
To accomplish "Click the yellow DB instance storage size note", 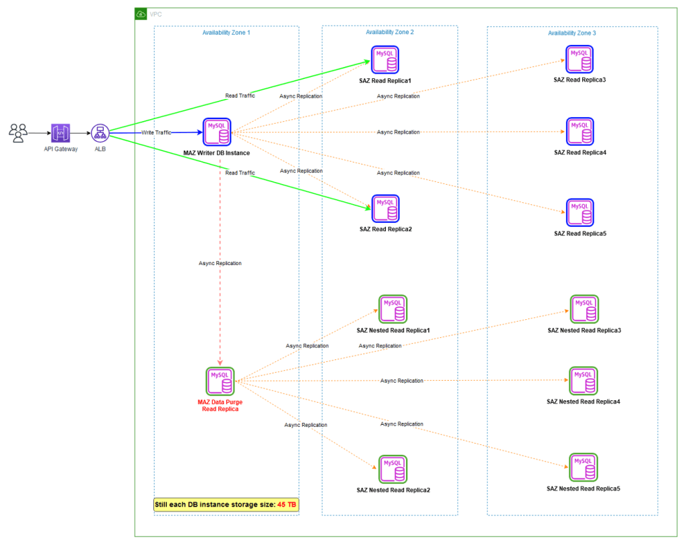I will pos(226,505).
